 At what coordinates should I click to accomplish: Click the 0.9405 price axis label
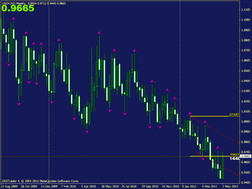[x=246, y=183]
